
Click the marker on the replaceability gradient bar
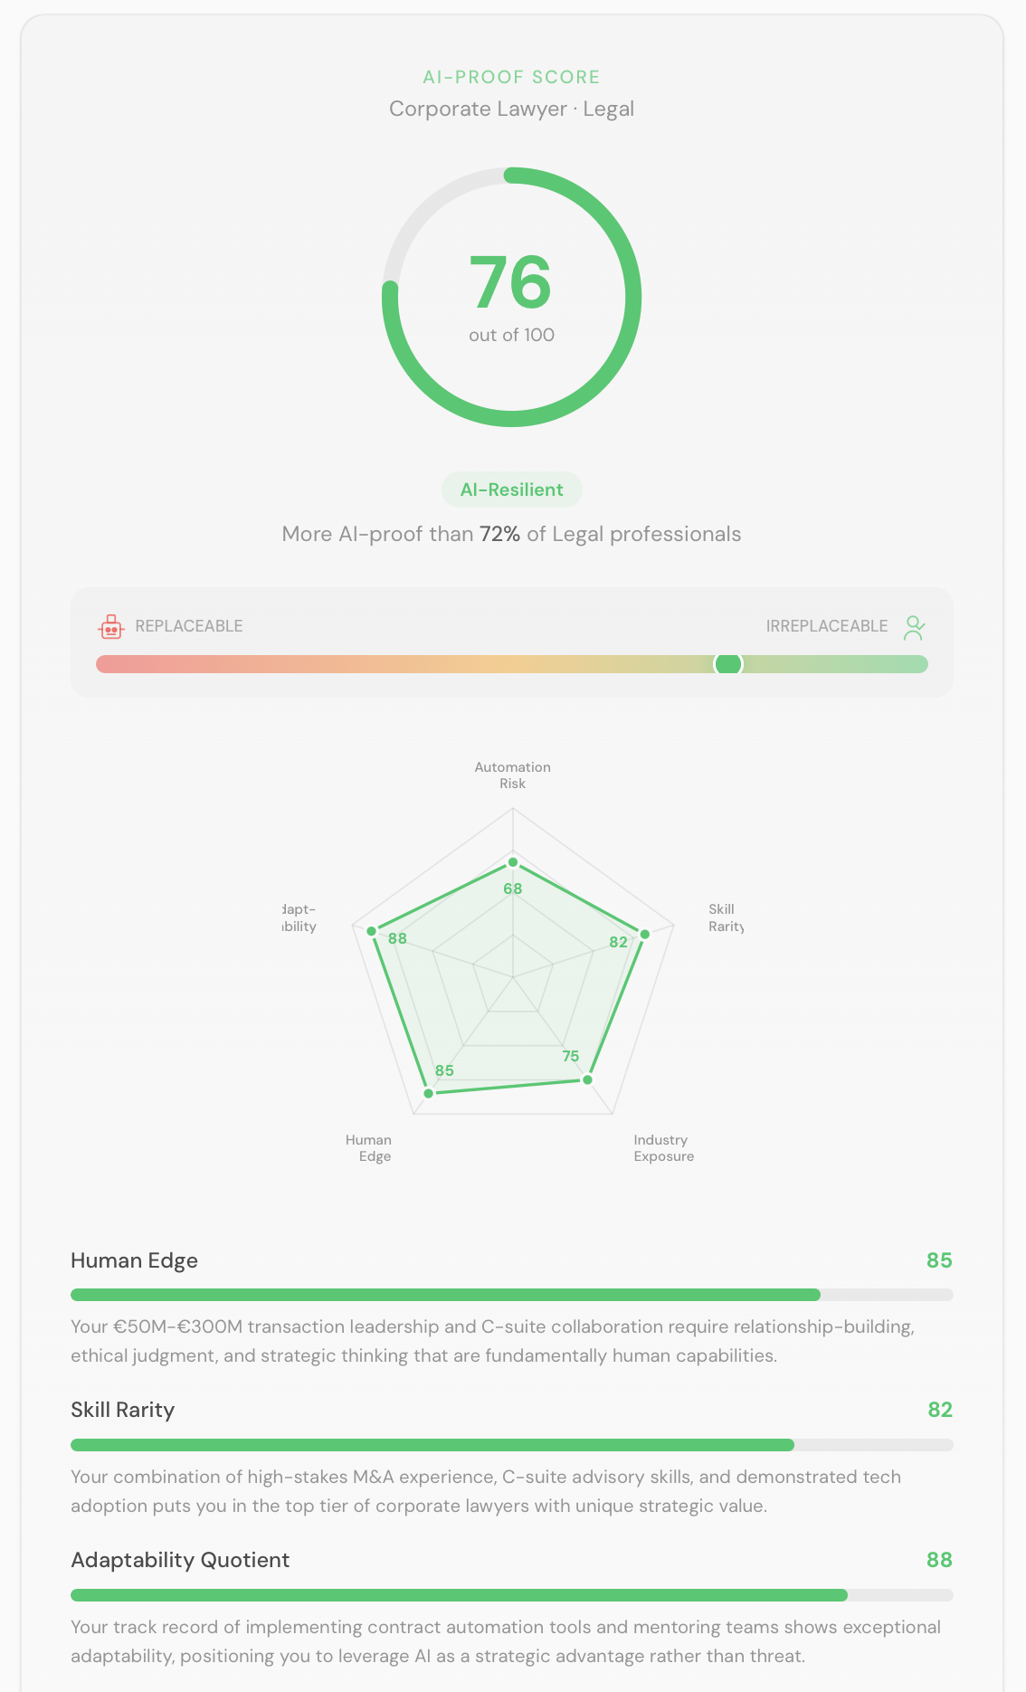pyautogui.click(x=727, y=664)
